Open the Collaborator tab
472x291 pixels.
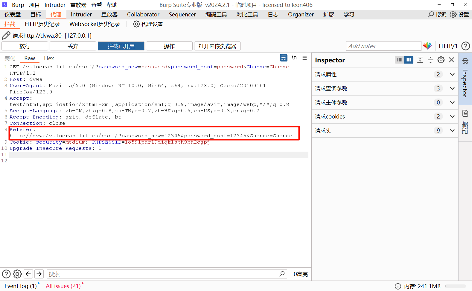click(x=143, y=14)
